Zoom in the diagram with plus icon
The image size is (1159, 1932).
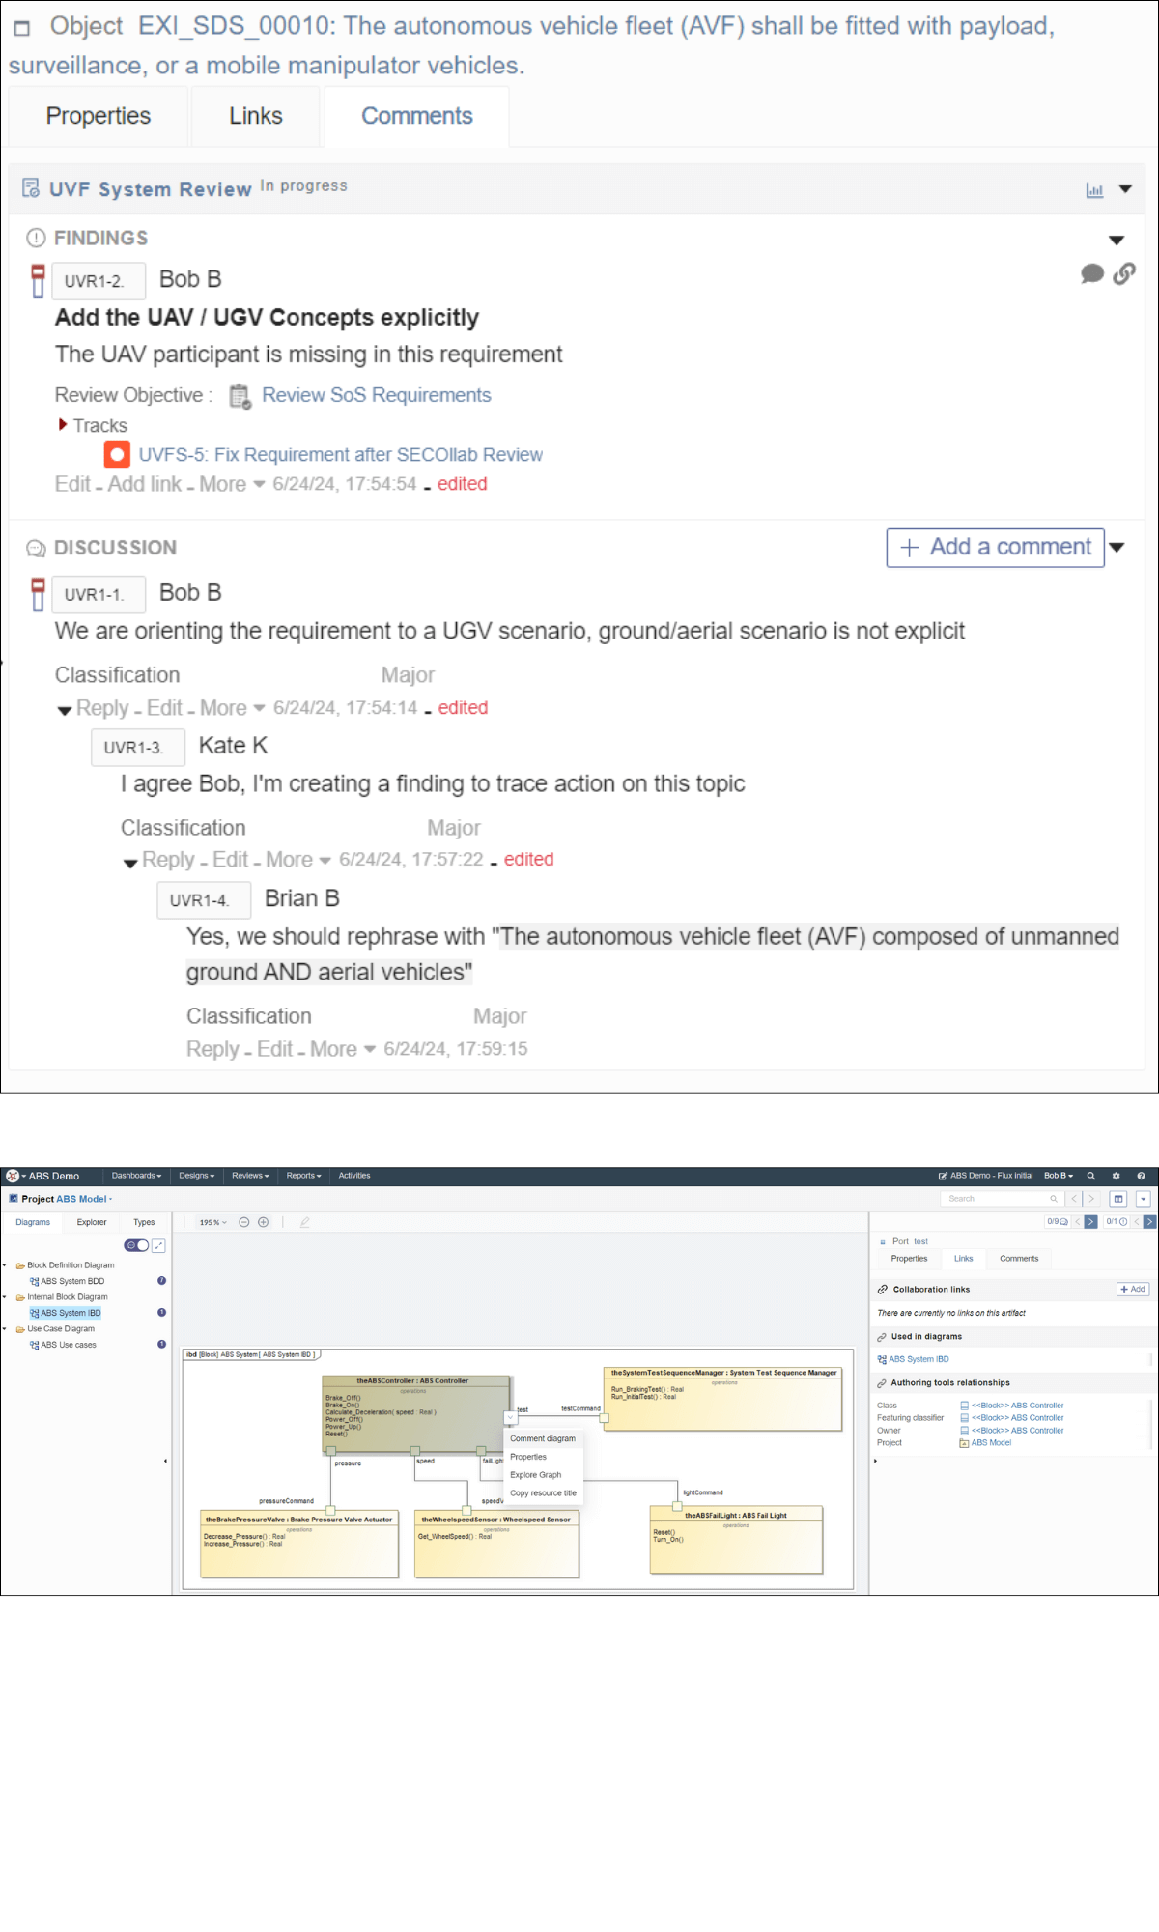click(x=263, y=1222)
